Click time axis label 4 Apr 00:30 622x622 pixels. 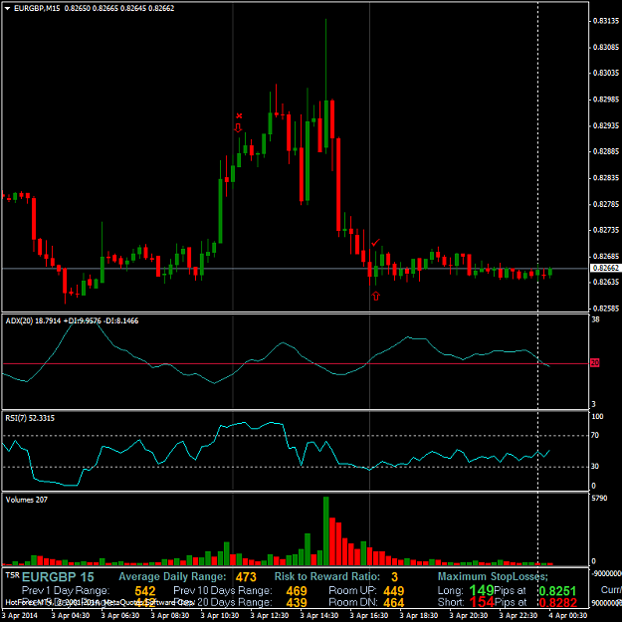tap(568, 616)
